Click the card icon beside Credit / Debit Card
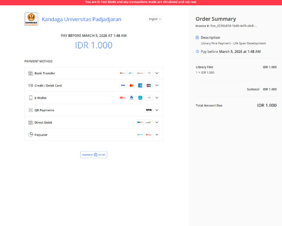The image size is (282, 226). [x=30, y=85]
